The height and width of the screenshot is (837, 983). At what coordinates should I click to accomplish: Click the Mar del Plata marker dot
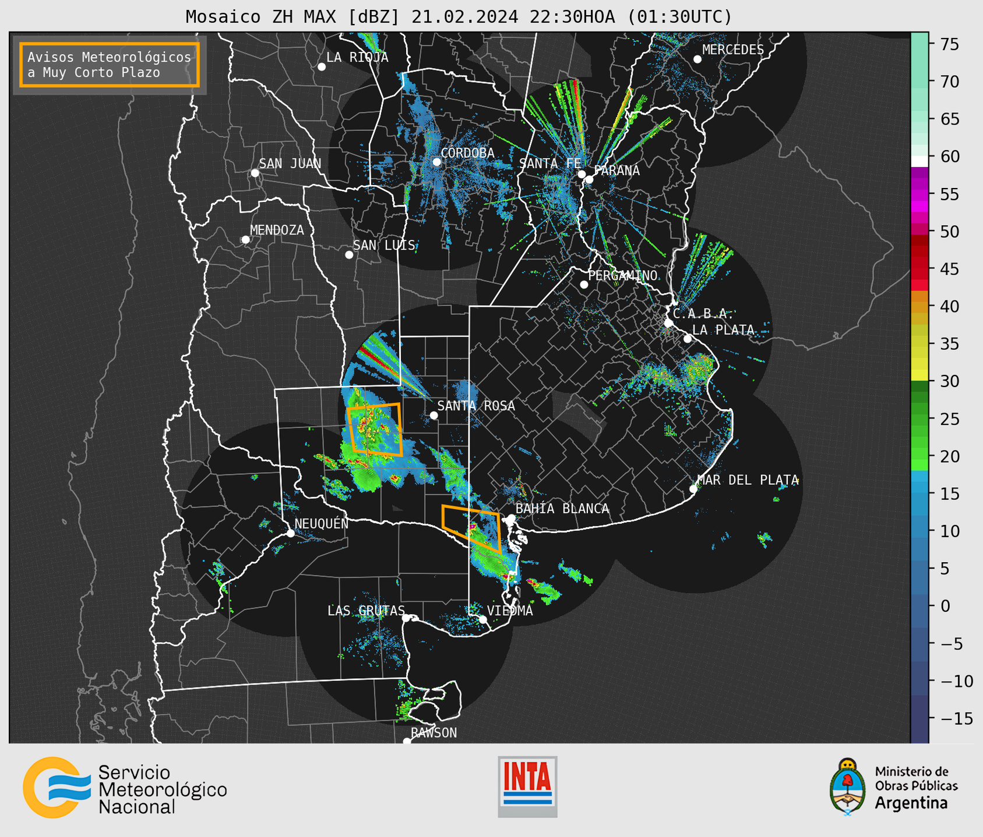(x=693, y=489)
